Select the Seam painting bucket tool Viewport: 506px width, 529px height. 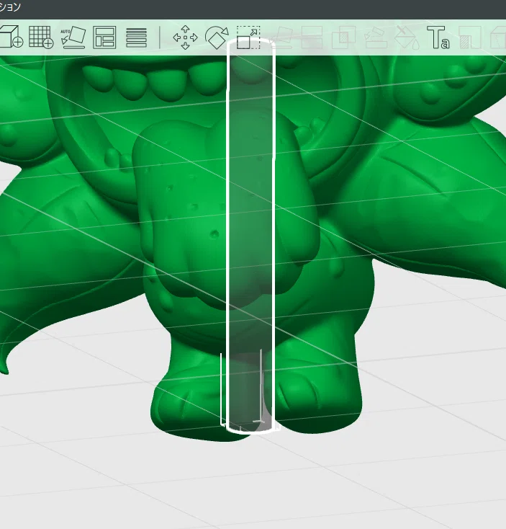coord(407,37)
